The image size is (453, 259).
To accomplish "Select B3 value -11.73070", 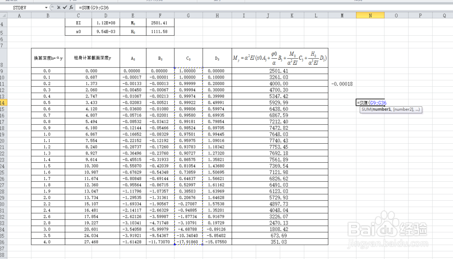I will (160, 242).
